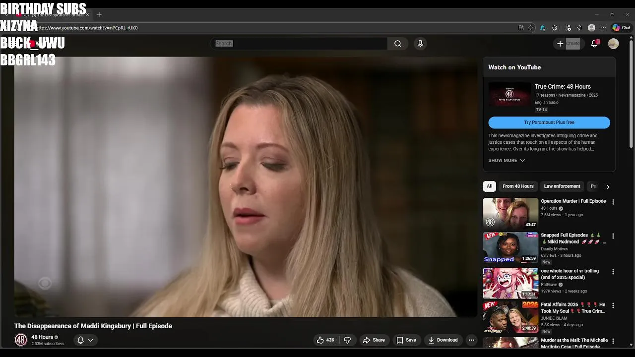The height and width of the screenshot is (357, 635).
Task: Expand notification options dropdown arrow for 48 Hours
Action: pos(91,340)
